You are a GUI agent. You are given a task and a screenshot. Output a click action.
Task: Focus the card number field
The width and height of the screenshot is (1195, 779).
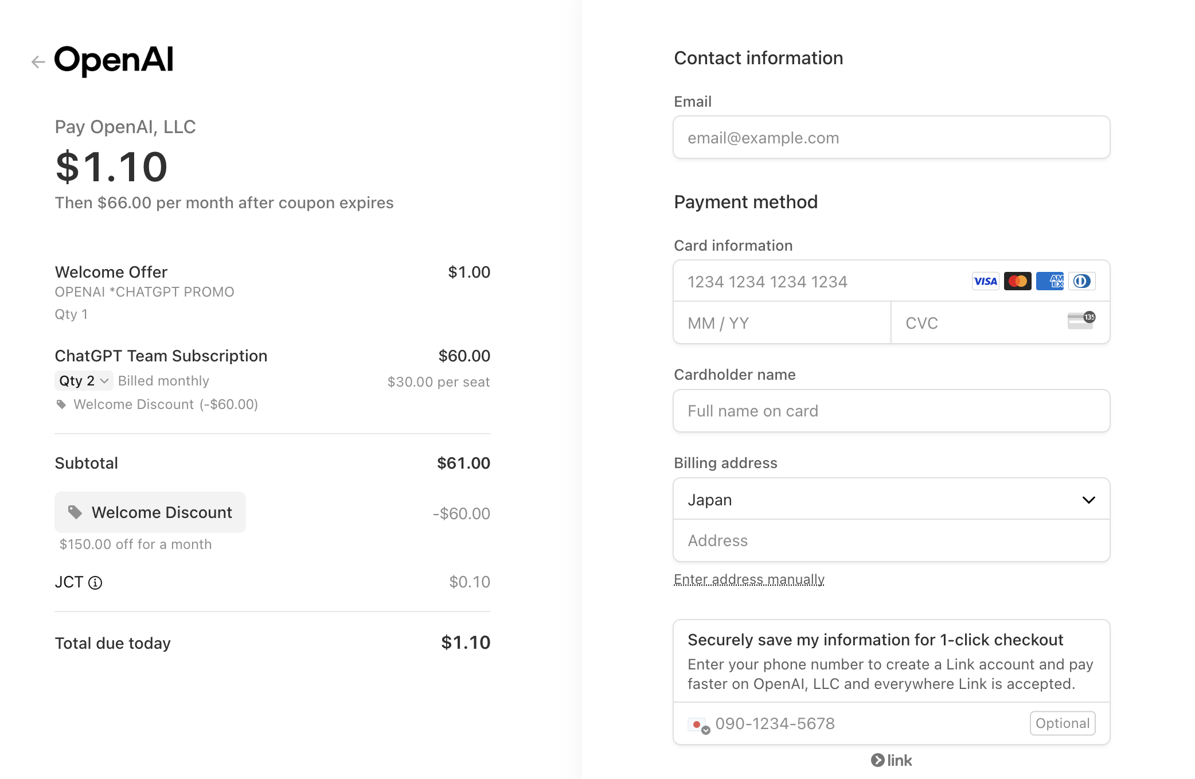click(x=892, y=282)
